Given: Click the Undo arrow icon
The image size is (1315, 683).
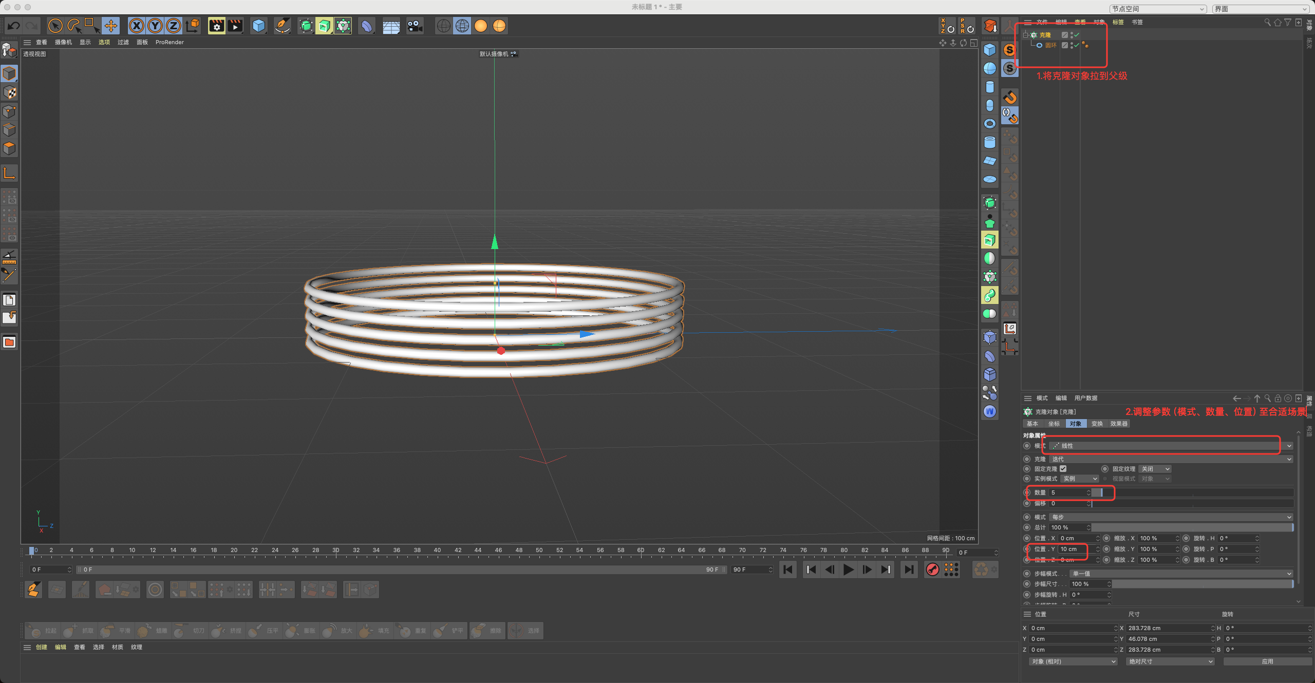Looking at the screenshot, I should click(x=14, y=26).
